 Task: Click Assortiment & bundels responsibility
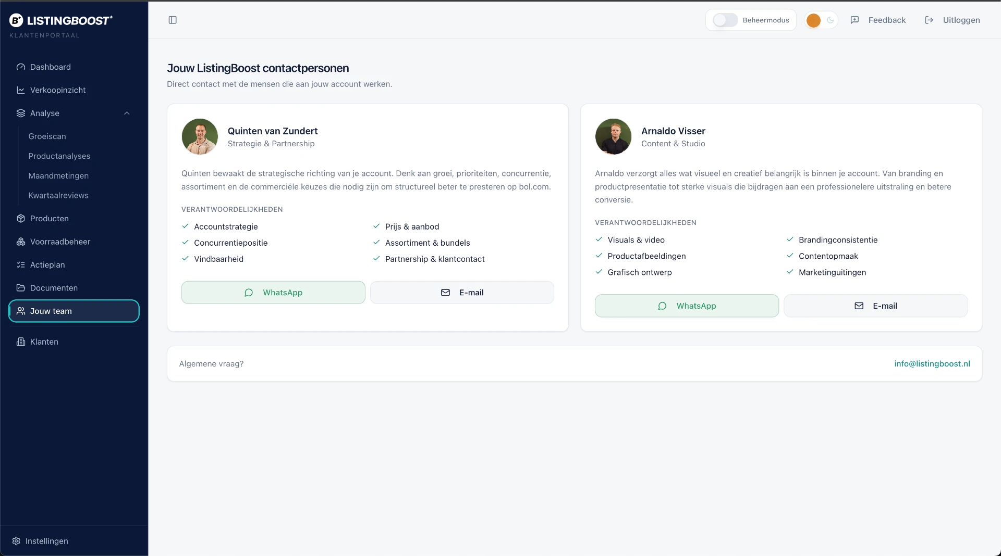[428, 243]
